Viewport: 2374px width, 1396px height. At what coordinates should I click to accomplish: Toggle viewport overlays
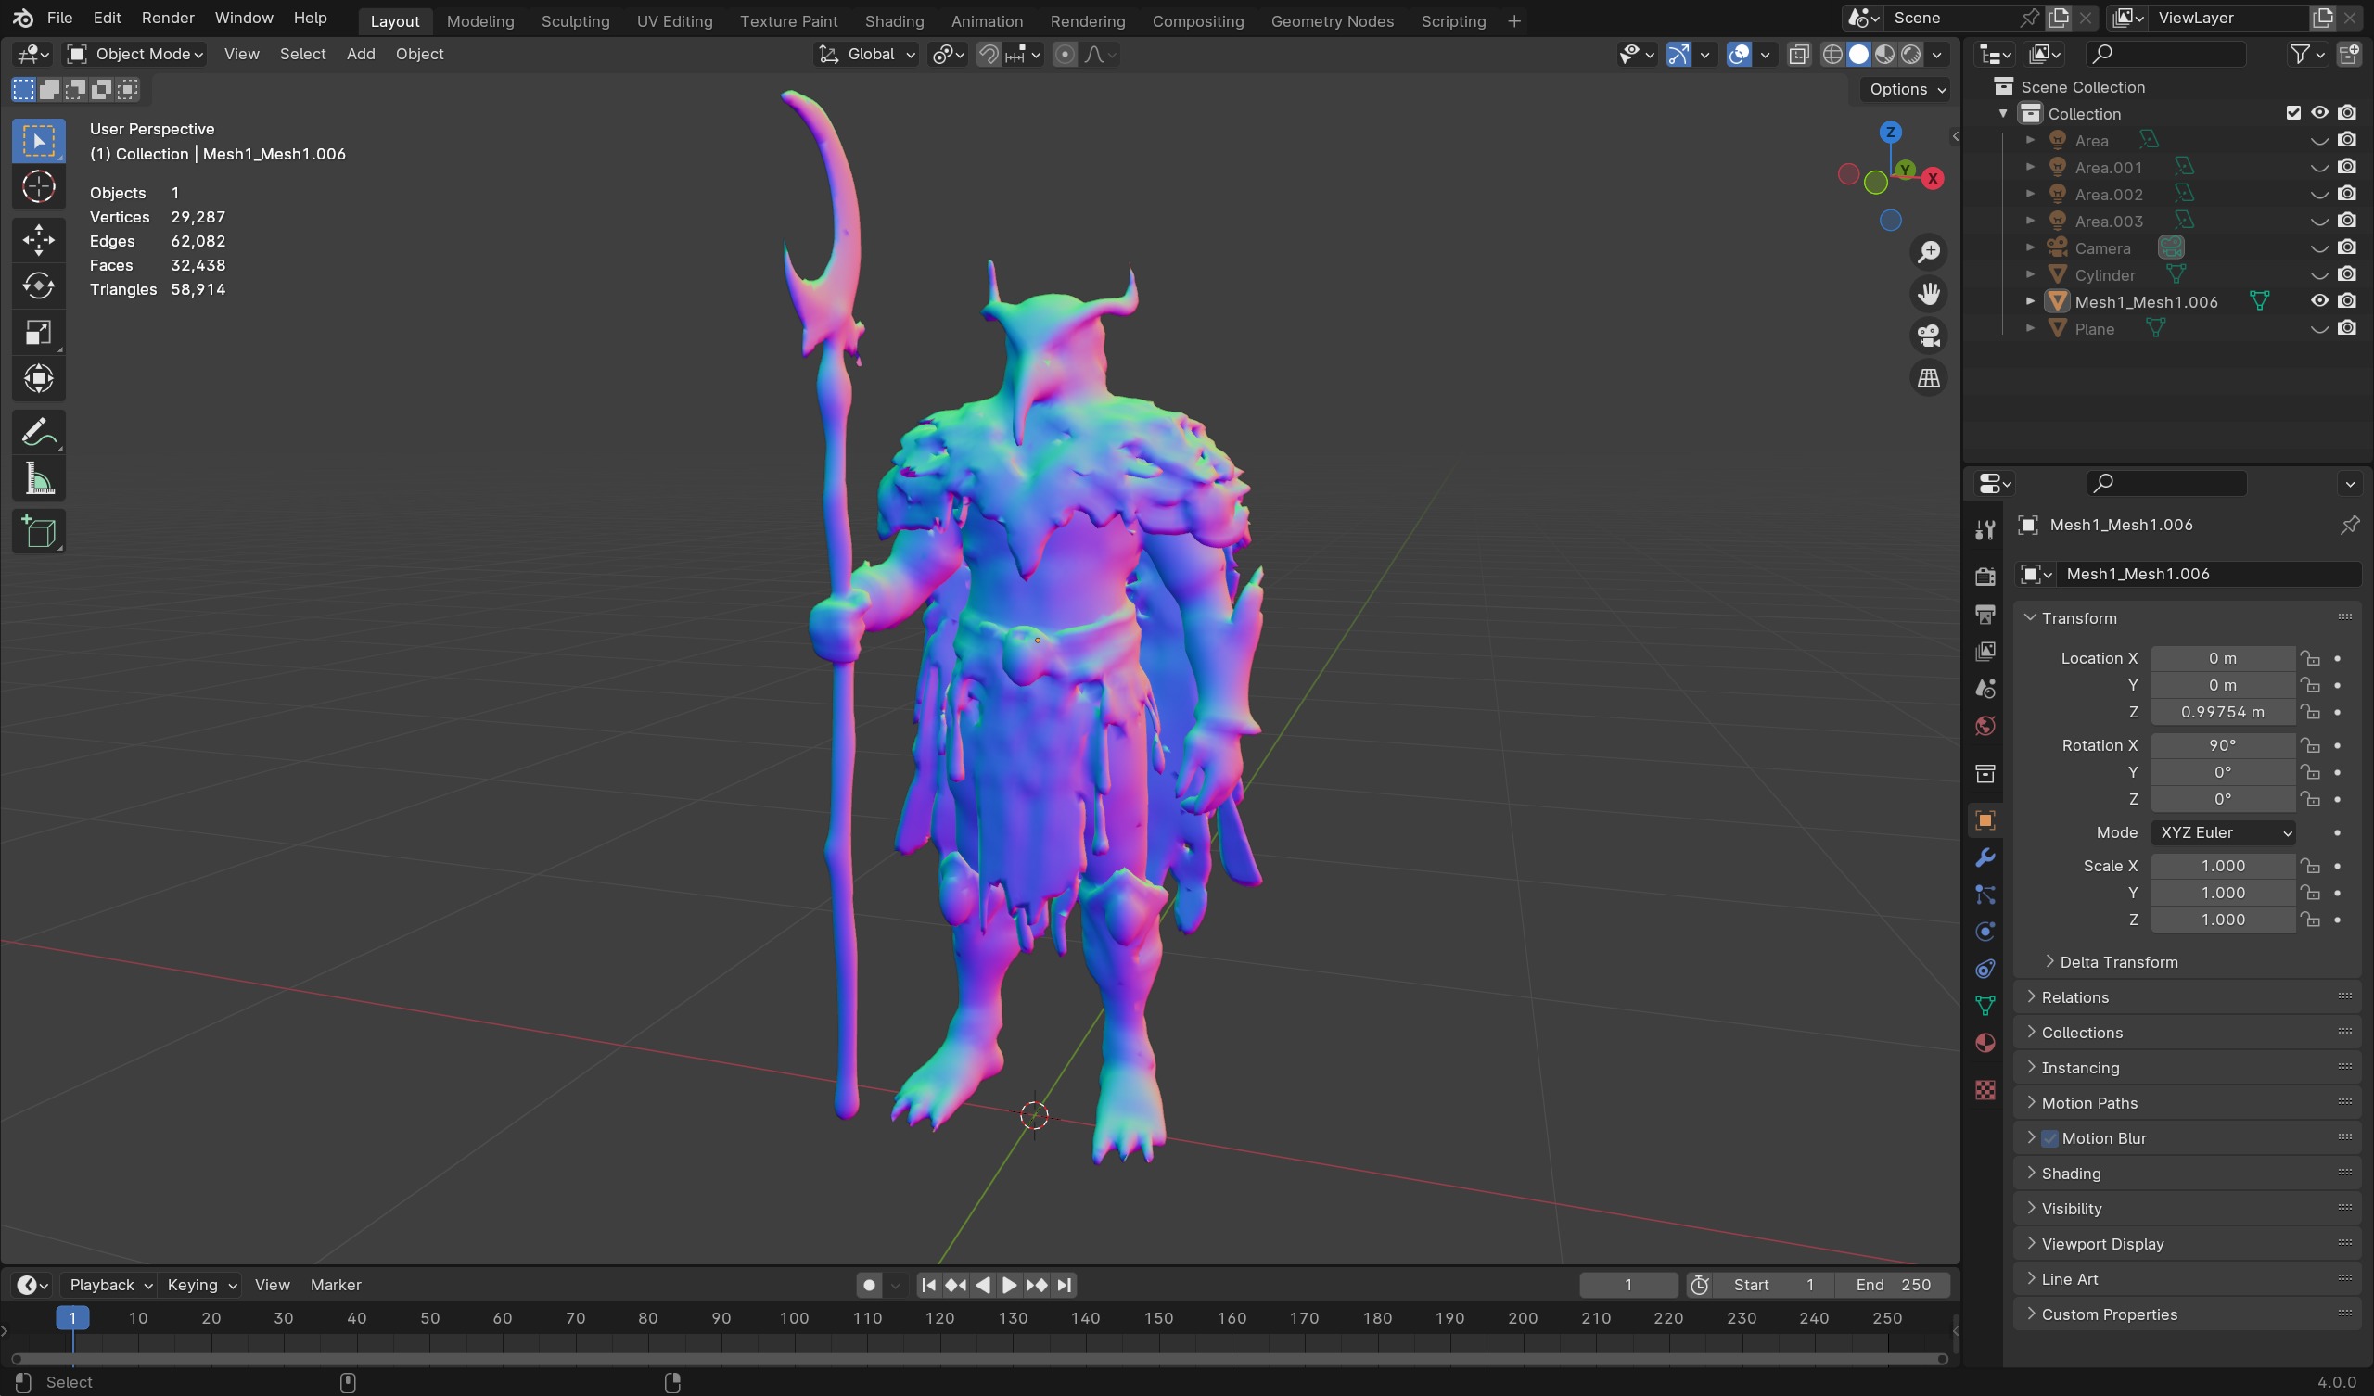coord(1739,55)
